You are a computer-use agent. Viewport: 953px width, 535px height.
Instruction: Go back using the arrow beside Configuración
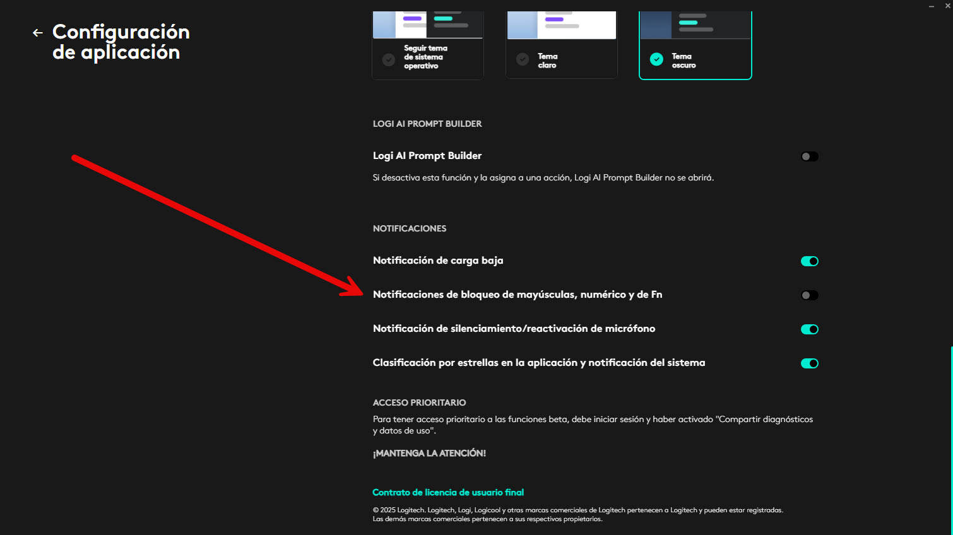(38, 33)
